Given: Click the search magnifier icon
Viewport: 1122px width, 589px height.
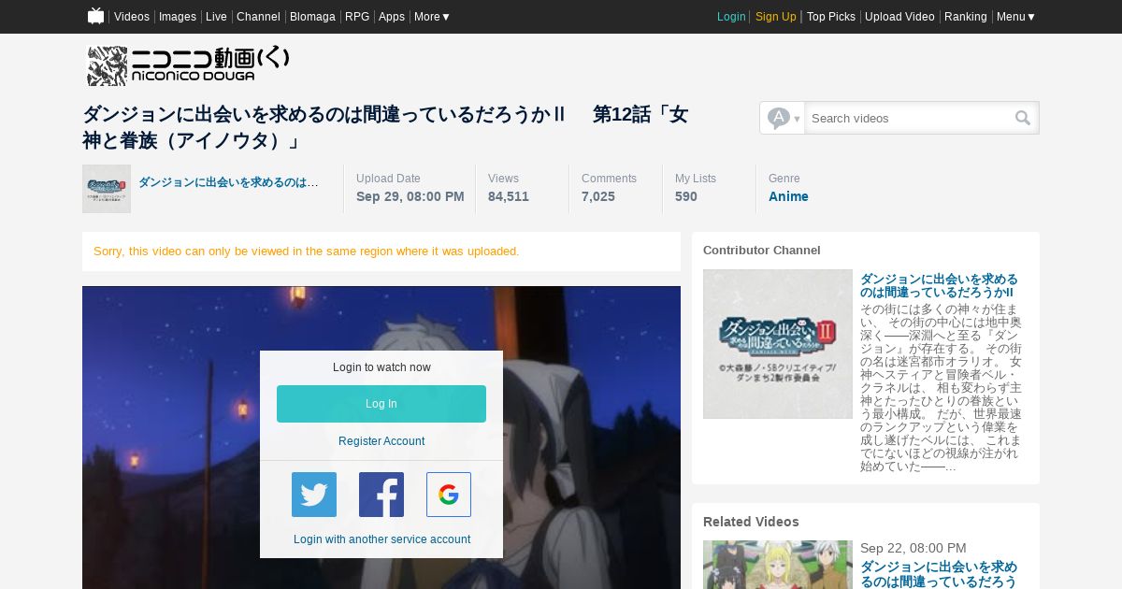Looking at the screenshot, I should point(1023,118).
